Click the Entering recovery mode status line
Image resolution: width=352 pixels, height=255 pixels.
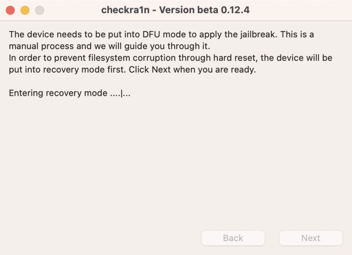pos(70,93)
